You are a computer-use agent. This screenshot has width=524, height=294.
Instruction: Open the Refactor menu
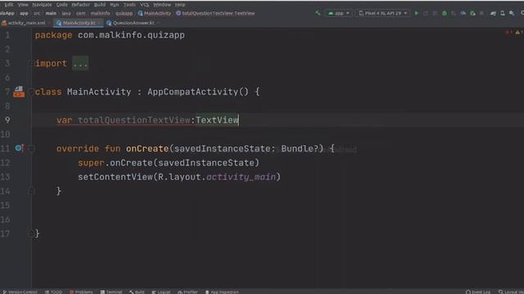[80, 5]
